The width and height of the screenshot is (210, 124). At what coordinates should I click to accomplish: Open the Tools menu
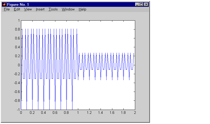pos(53,9)
